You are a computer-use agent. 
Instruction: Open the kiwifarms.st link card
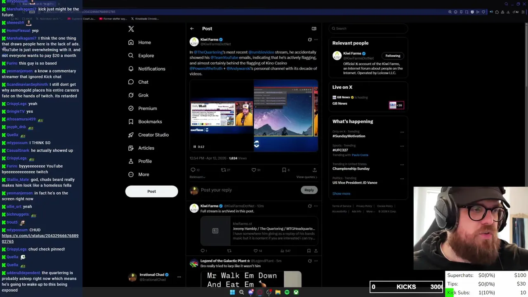click(259, 231)
